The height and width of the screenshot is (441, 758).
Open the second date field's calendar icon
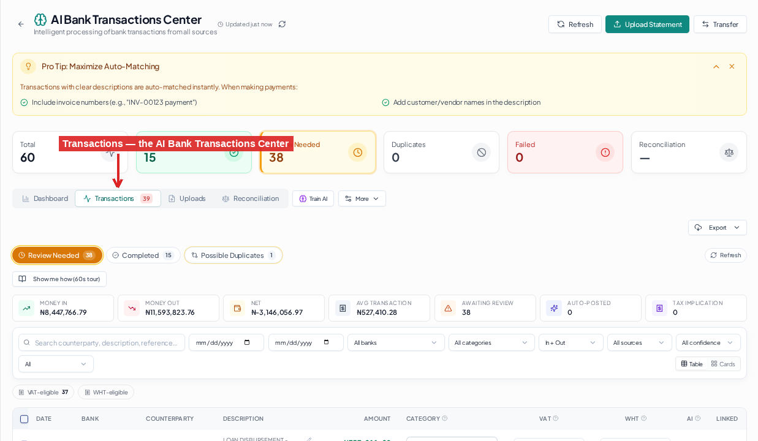(x=327, y=342)
